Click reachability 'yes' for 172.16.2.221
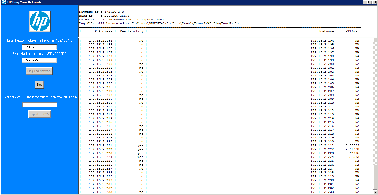The height and width of the screenshot is (195, 378). (x=141, y=145)
